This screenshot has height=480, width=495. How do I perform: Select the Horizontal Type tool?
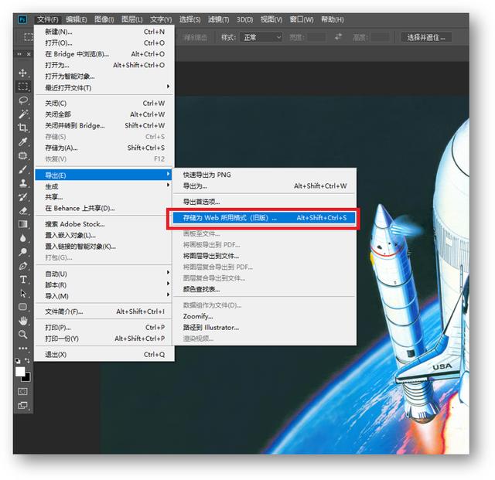pos(23,279)
